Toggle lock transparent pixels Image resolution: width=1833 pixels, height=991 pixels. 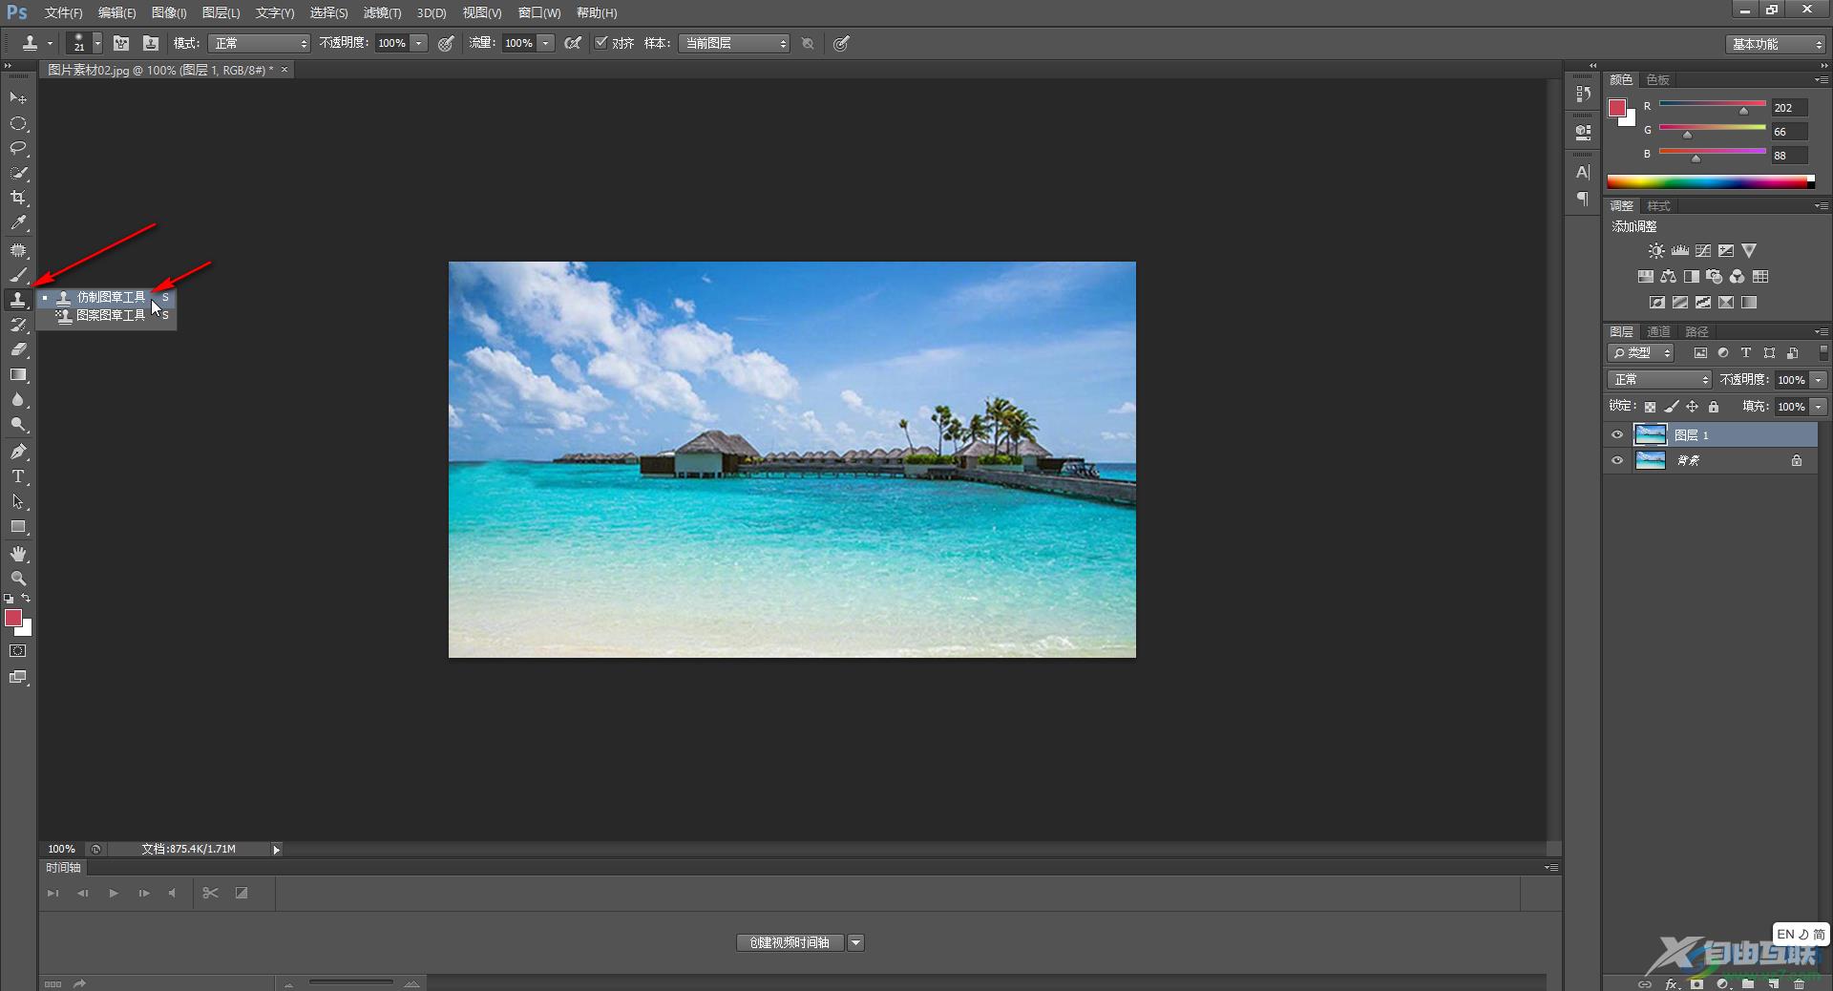(1650, 407)
